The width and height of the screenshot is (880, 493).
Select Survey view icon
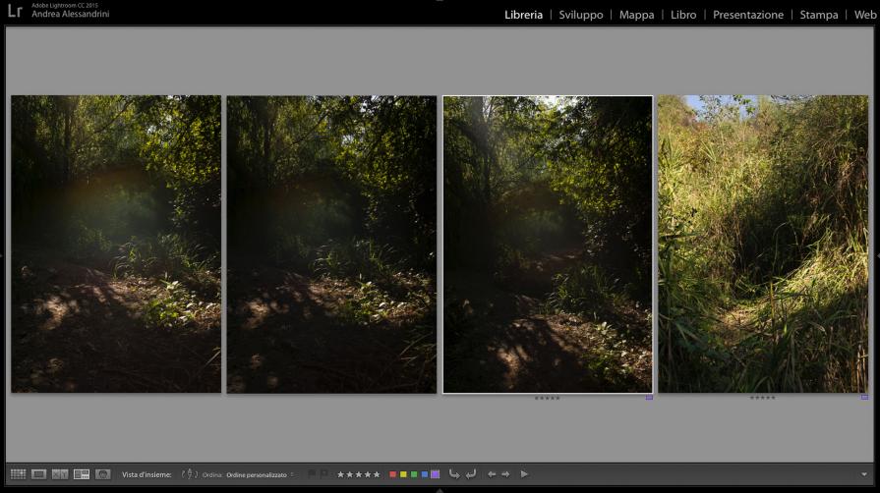tap(82, 474)
